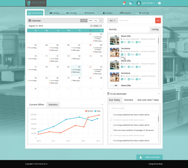Go to next month arrow

(101, 26)
